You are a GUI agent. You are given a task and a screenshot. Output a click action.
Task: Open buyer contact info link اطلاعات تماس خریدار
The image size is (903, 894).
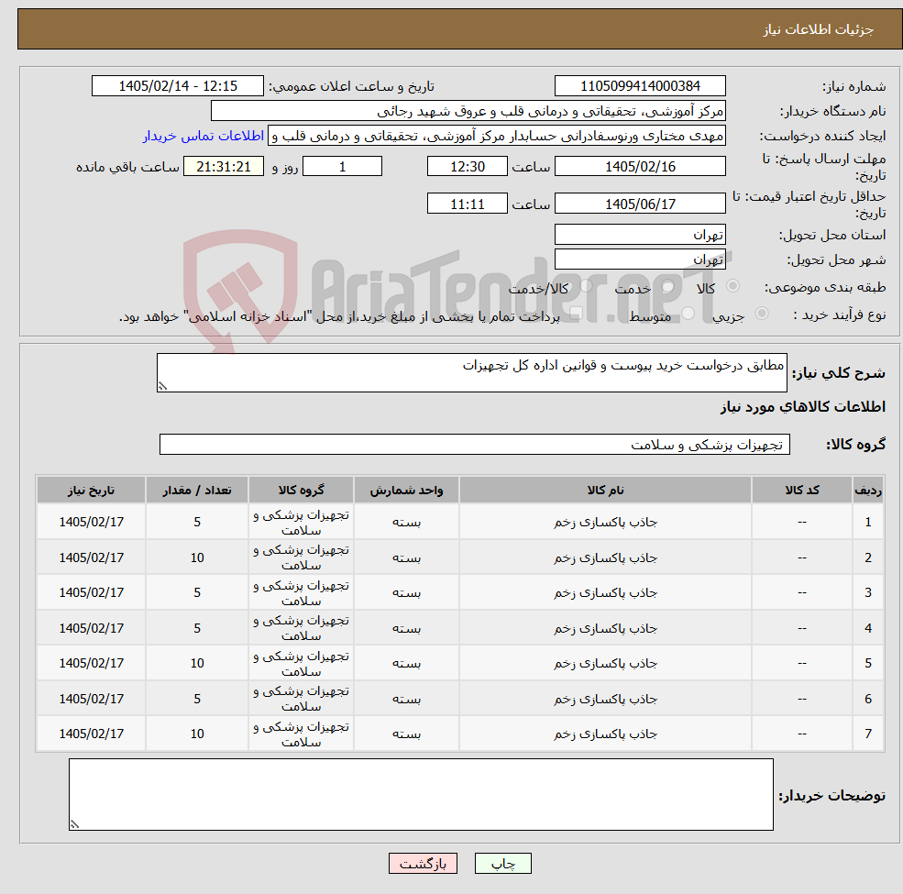click(x=204, y=136)
